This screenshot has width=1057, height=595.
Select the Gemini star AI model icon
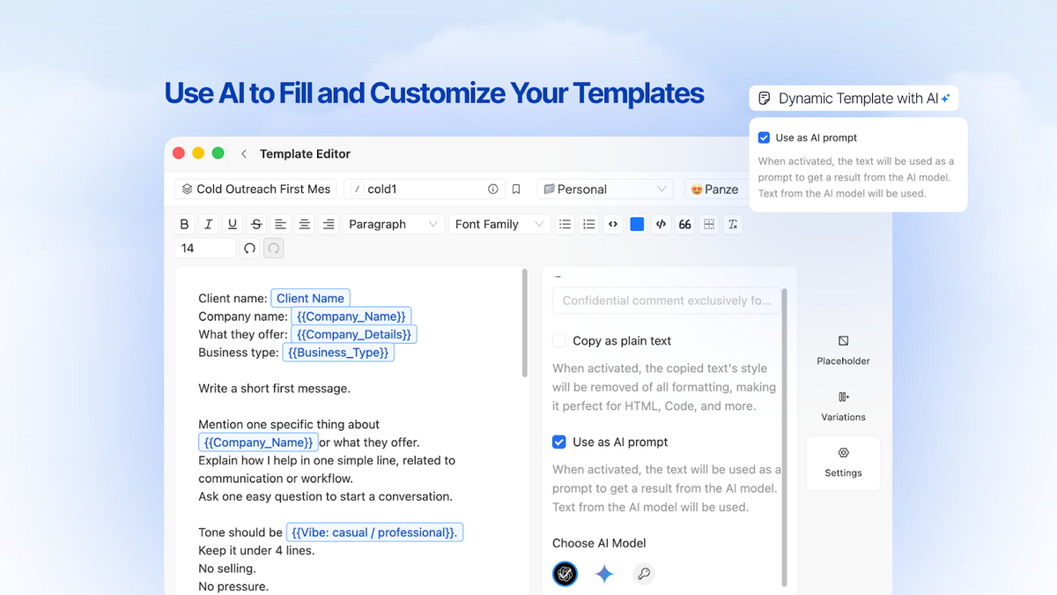(x=604, y=573)
